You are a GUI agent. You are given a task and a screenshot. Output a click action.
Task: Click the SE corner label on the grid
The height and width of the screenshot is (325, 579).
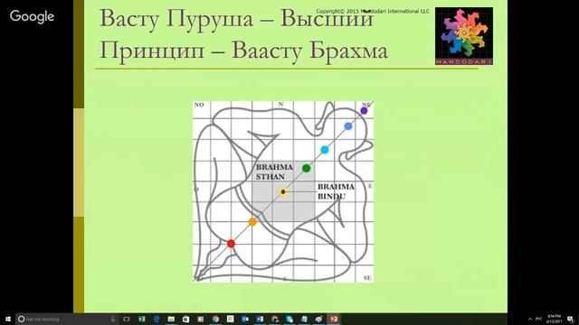click(367, 278)
